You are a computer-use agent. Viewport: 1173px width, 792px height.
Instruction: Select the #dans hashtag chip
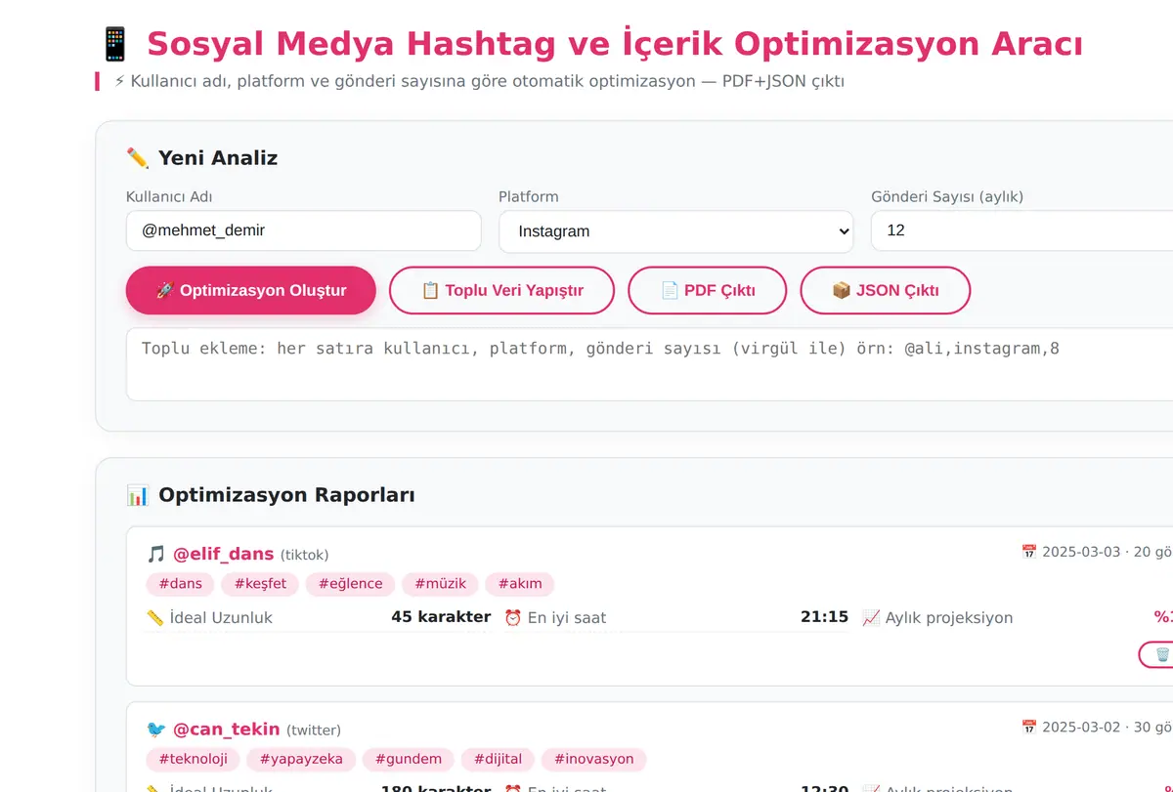pos(180,584)
